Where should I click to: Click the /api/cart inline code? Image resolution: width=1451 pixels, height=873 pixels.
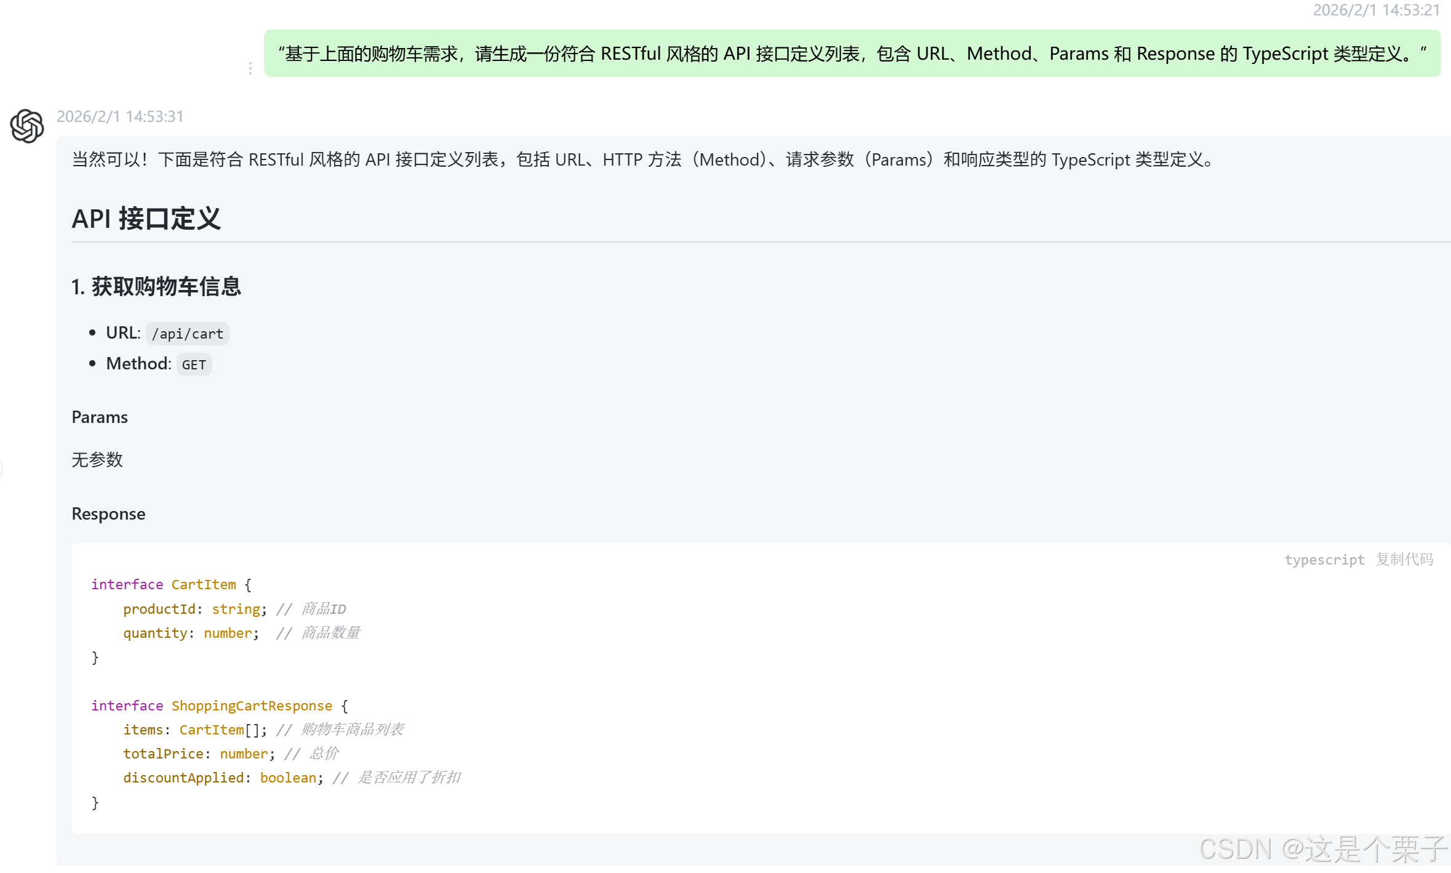coord(188,334)
